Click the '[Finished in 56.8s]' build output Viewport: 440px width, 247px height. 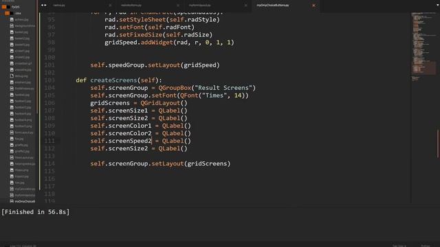point(35,212)
